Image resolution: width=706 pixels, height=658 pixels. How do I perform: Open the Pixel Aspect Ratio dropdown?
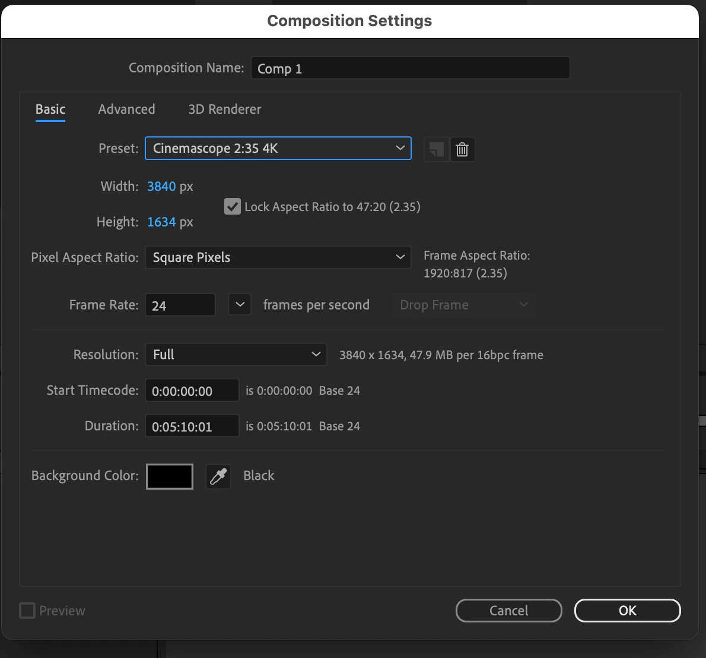(x=278, y=257)
